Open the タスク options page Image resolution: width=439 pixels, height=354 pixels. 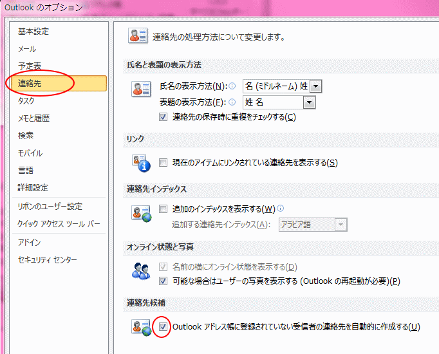(x=26, y=101)
